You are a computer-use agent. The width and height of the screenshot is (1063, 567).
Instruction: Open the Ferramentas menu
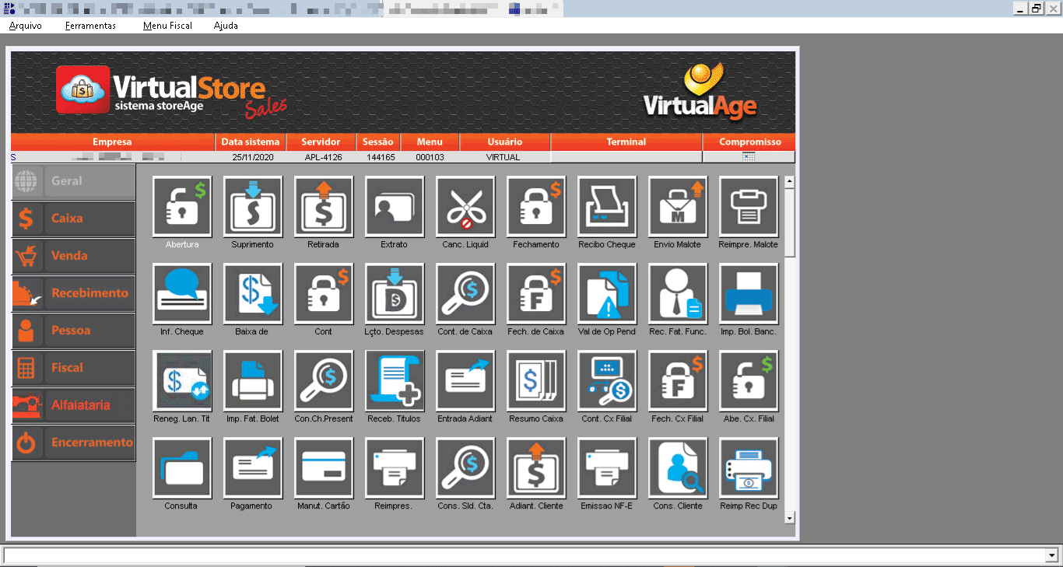90,26
